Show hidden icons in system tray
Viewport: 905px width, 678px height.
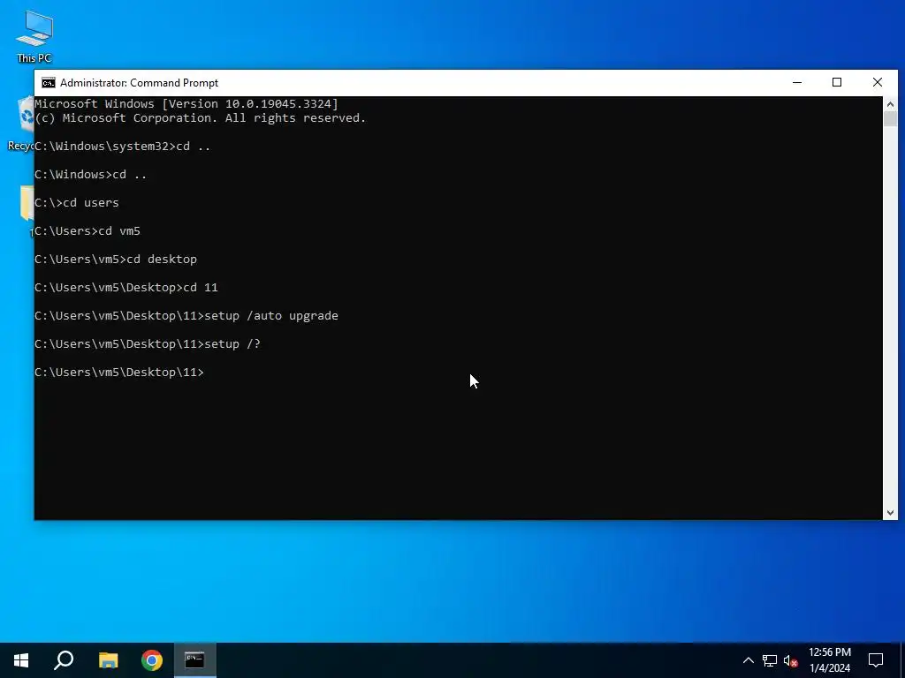[x=748, y=660]
